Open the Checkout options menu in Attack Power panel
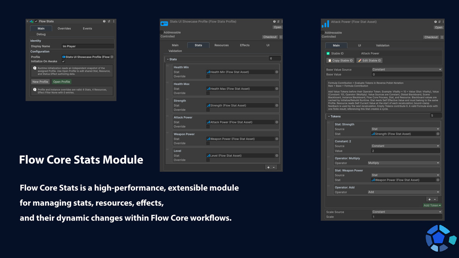459x258 pixels. [442, 37]
